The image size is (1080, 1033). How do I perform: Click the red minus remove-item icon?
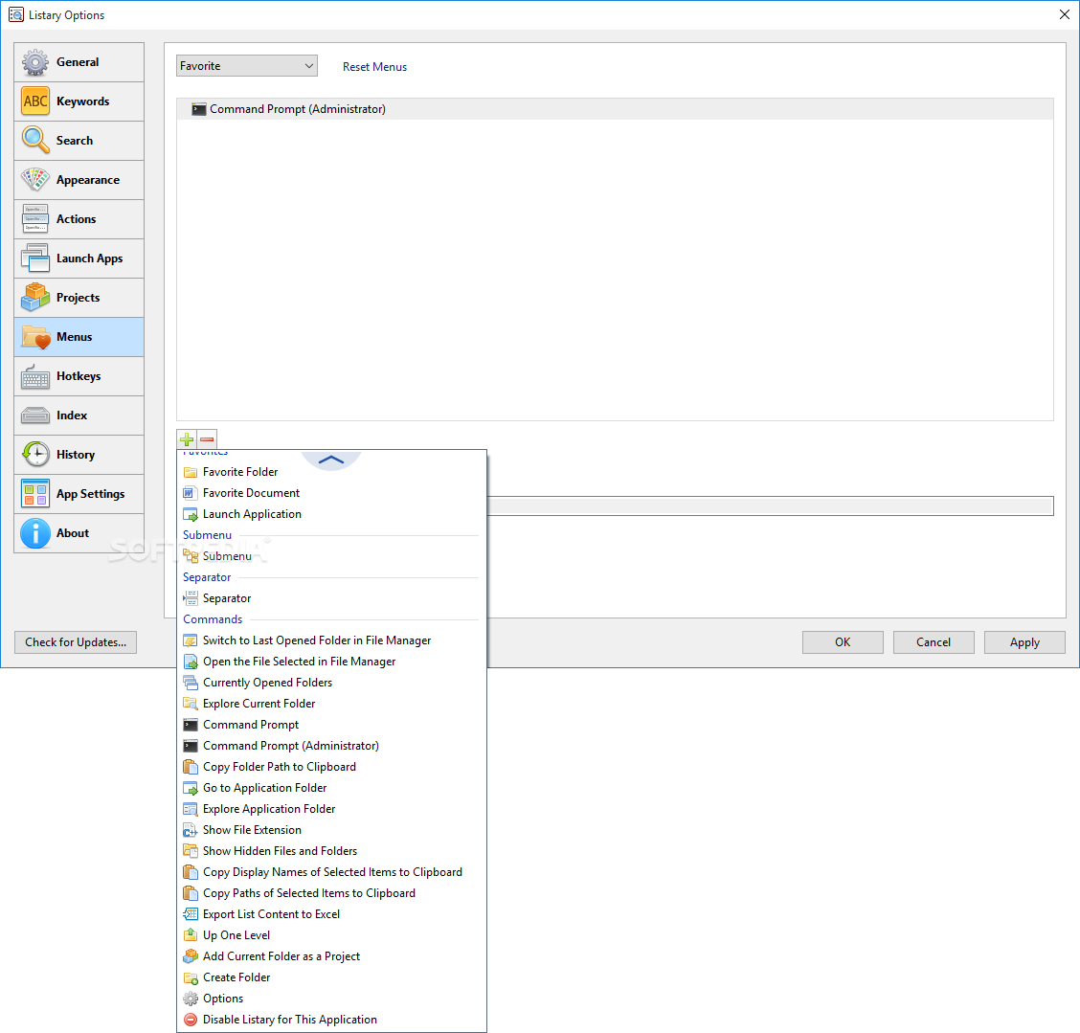tap(207, 439)
